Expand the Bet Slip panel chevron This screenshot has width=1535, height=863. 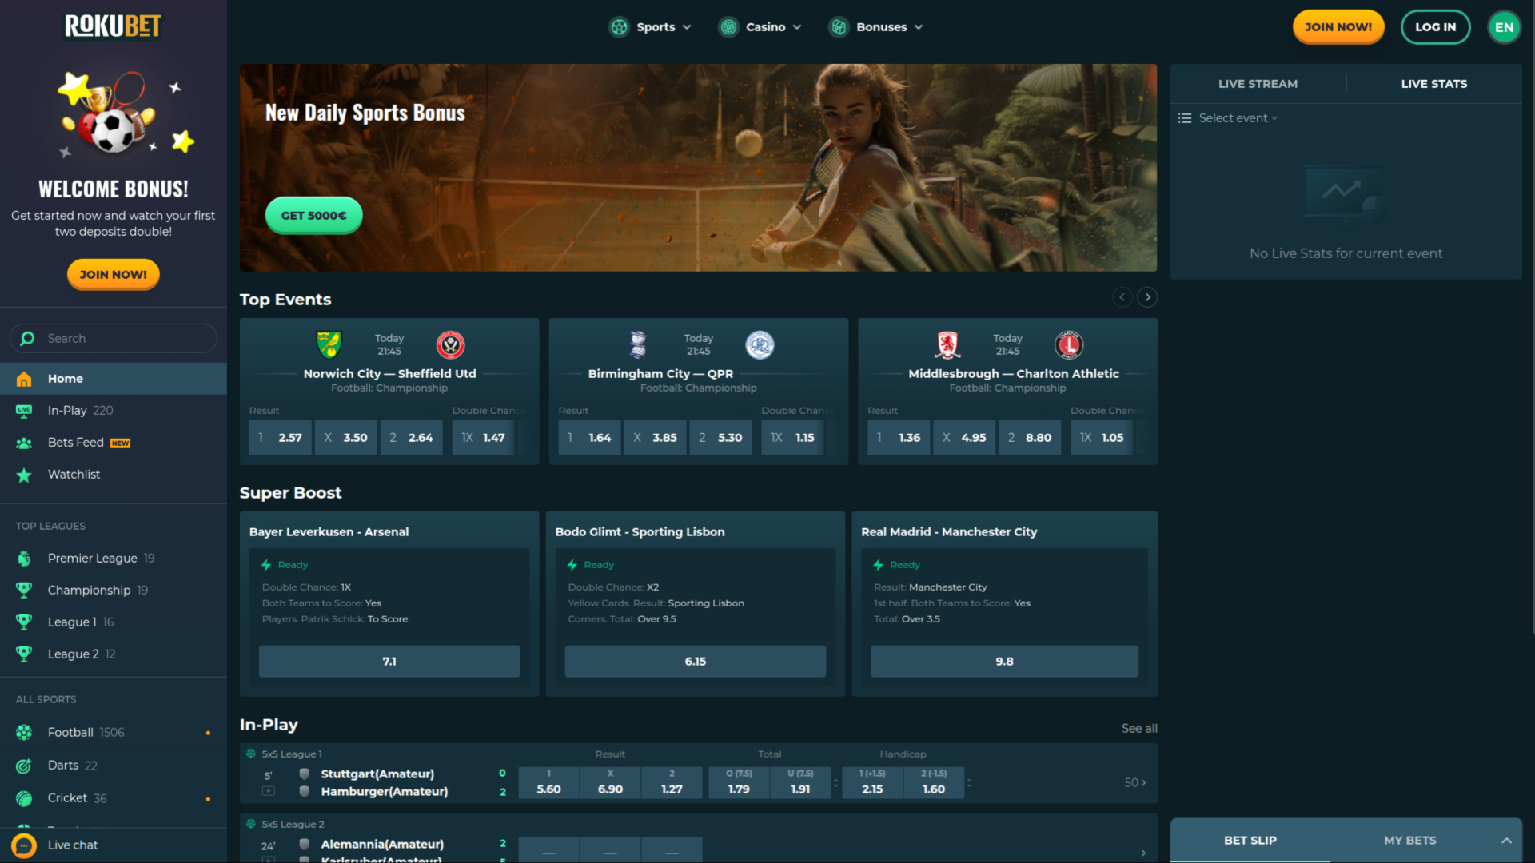(x=1506, y=841)
